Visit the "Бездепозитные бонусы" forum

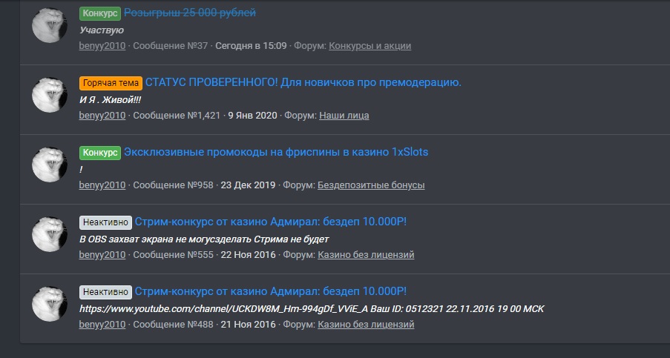coord(371,185)
